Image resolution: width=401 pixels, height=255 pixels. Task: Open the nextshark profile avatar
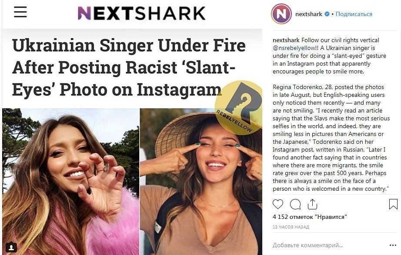click(281, 14)
